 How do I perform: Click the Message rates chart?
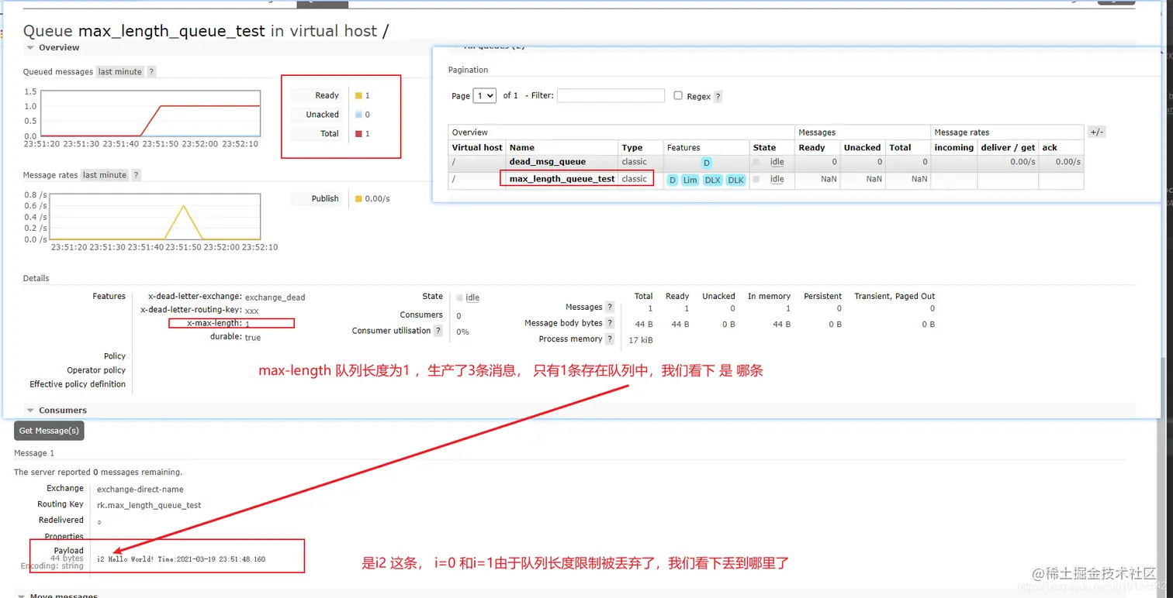(155, 217)
